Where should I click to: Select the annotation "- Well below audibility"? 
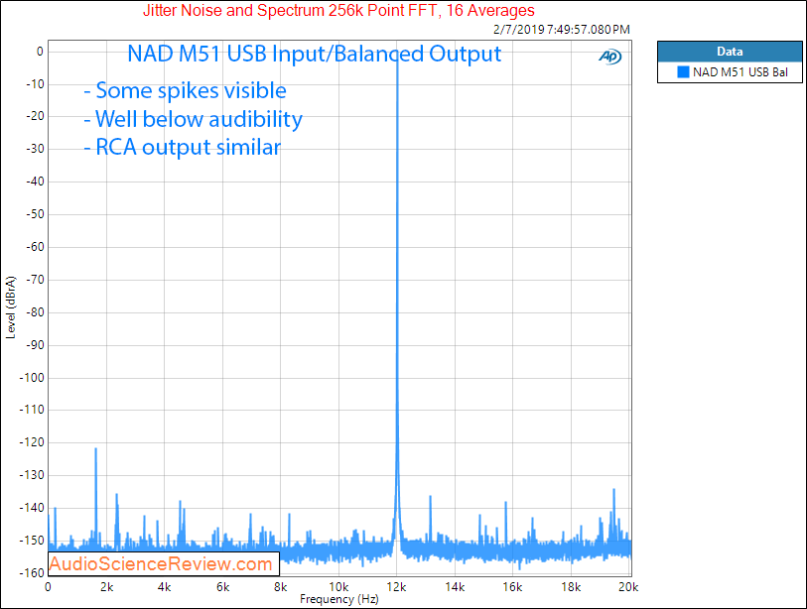(193, 119)
